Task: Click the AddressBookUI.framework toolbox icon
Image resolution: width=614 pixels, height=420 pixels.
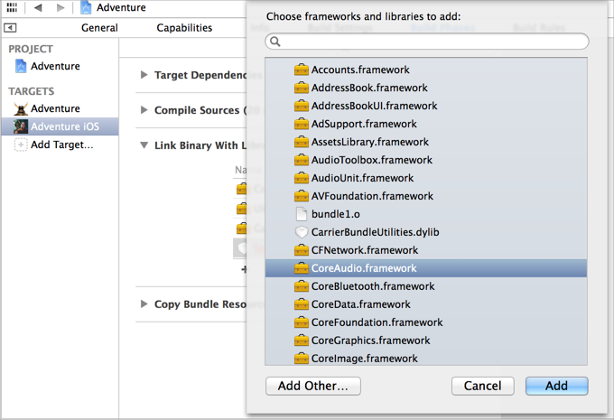Action: point(301,106)
